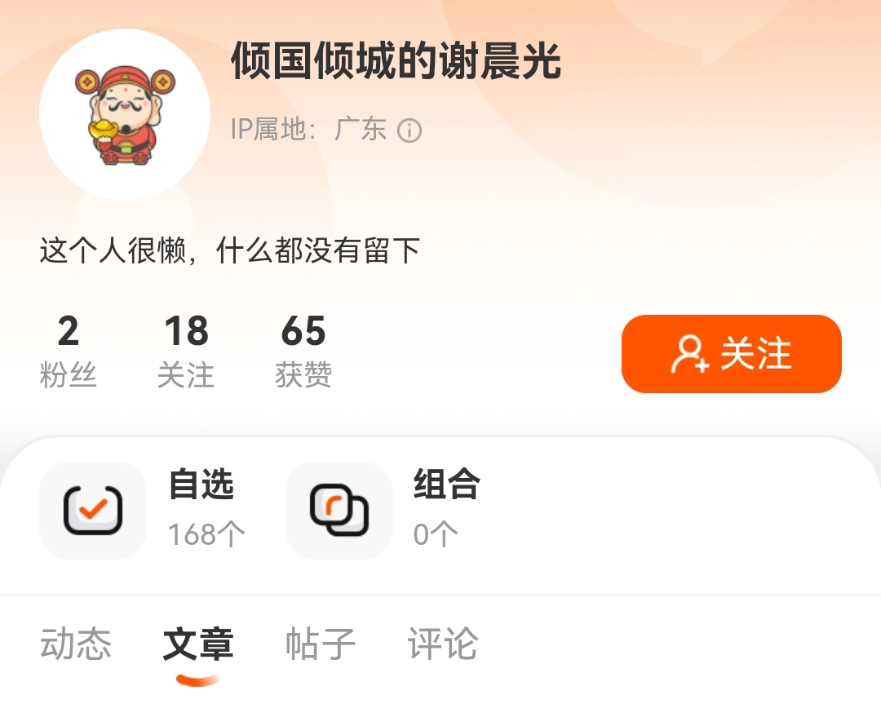This screenshot has width=881, height=708.
Task: Select the 文章 tab
Action: 197,644
